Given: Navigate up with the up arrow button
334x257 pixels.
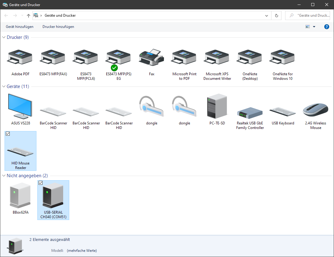Looking at the screenshot, I should click(29, 15).
